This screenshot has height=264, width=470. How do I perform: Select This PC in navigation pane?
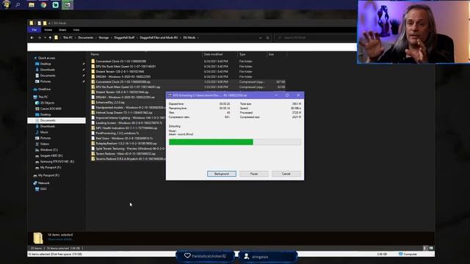point(43,97)
